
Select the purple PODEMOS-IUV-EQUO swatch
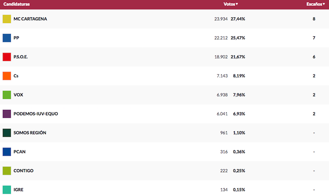(x=7, y=114)
